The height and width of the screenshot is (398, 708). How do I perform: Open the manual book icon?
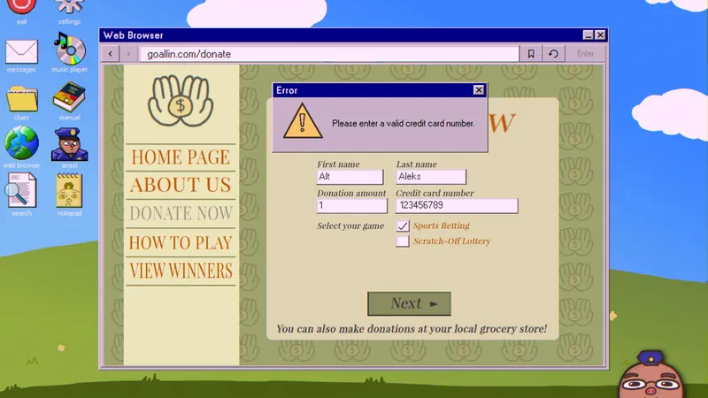tap(69, 96)
